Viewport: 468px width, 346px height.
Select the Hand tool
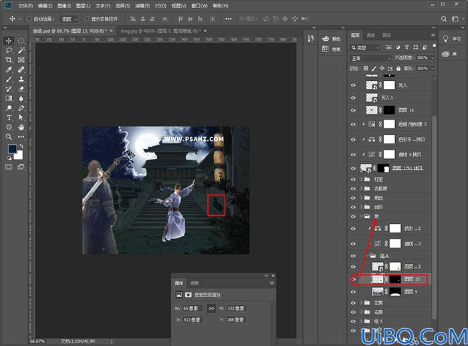coord(21,127)
